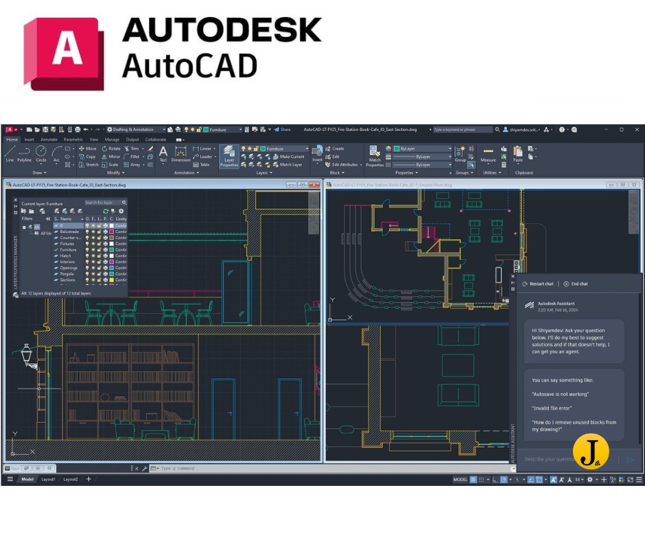The image size is (645, 540).
Task: Toggle visibility bulb for Balustrade layer
Action: coord(87,232)
